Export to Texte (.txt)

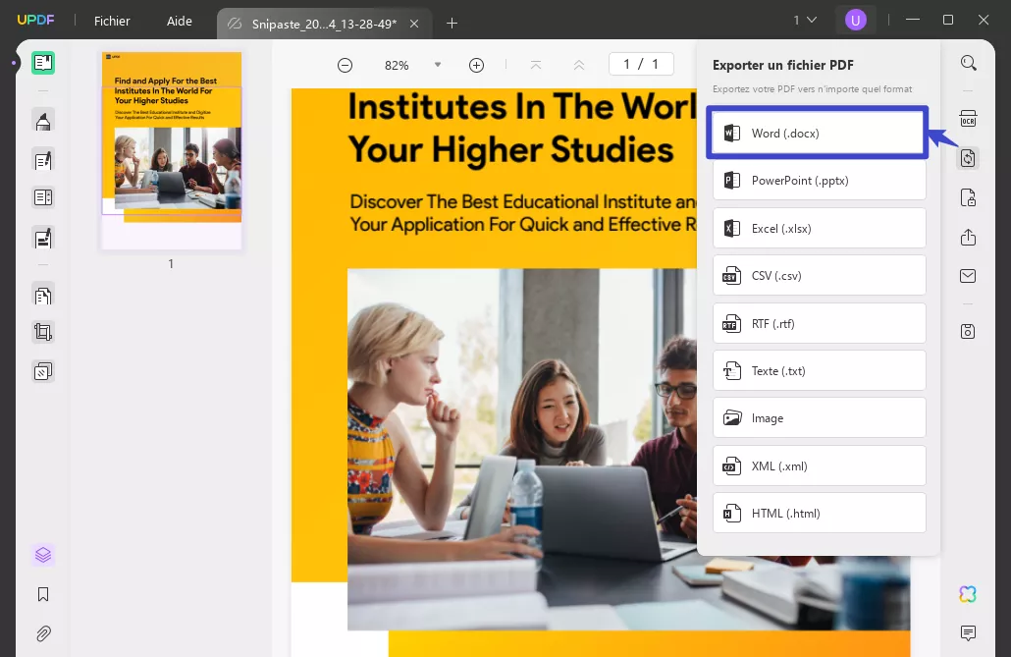coord(819,370)
